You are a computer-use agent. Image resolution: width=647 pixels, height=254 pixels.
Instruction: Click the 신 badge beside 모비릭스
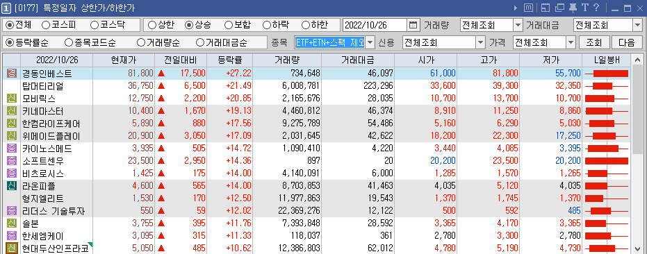[x=12, y=99]
